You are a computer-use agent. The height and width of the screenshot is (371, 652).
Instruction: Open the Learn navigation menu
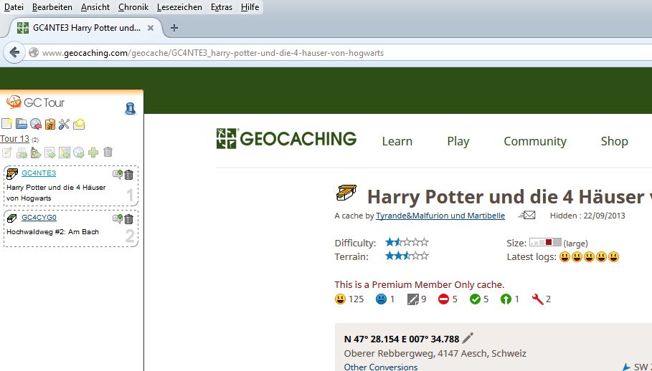tap(397, 141)
